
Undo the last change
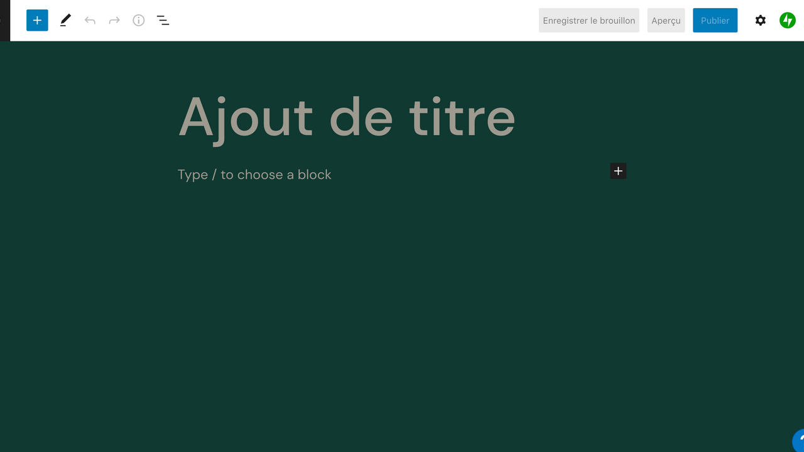(90, 20)
